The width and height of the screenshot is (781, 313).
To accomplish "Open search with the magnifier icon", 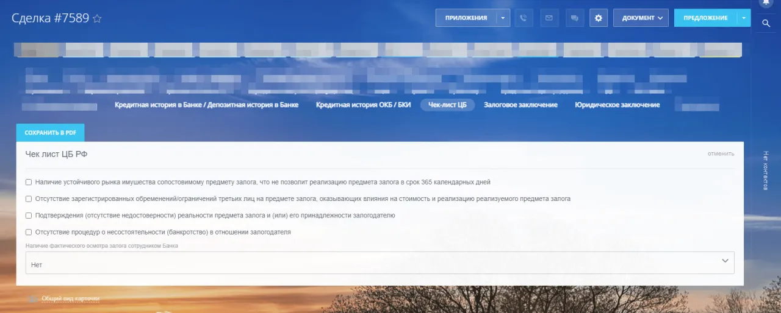I will [x=766, y=23].
